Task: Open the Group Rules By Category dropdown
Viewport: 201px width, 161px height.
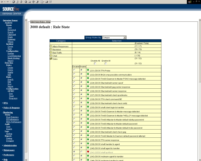Action: 114,37
